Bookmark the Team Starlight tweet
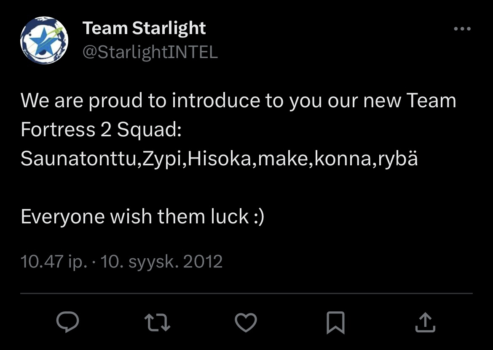This screenshot has width=493, height=350. pyautogui.click(x=335, y=322)
